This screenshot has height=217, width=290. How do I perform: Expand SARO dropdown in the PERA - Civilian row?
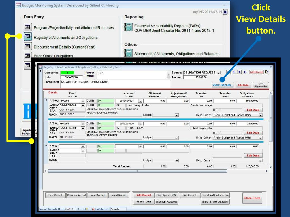83,128
